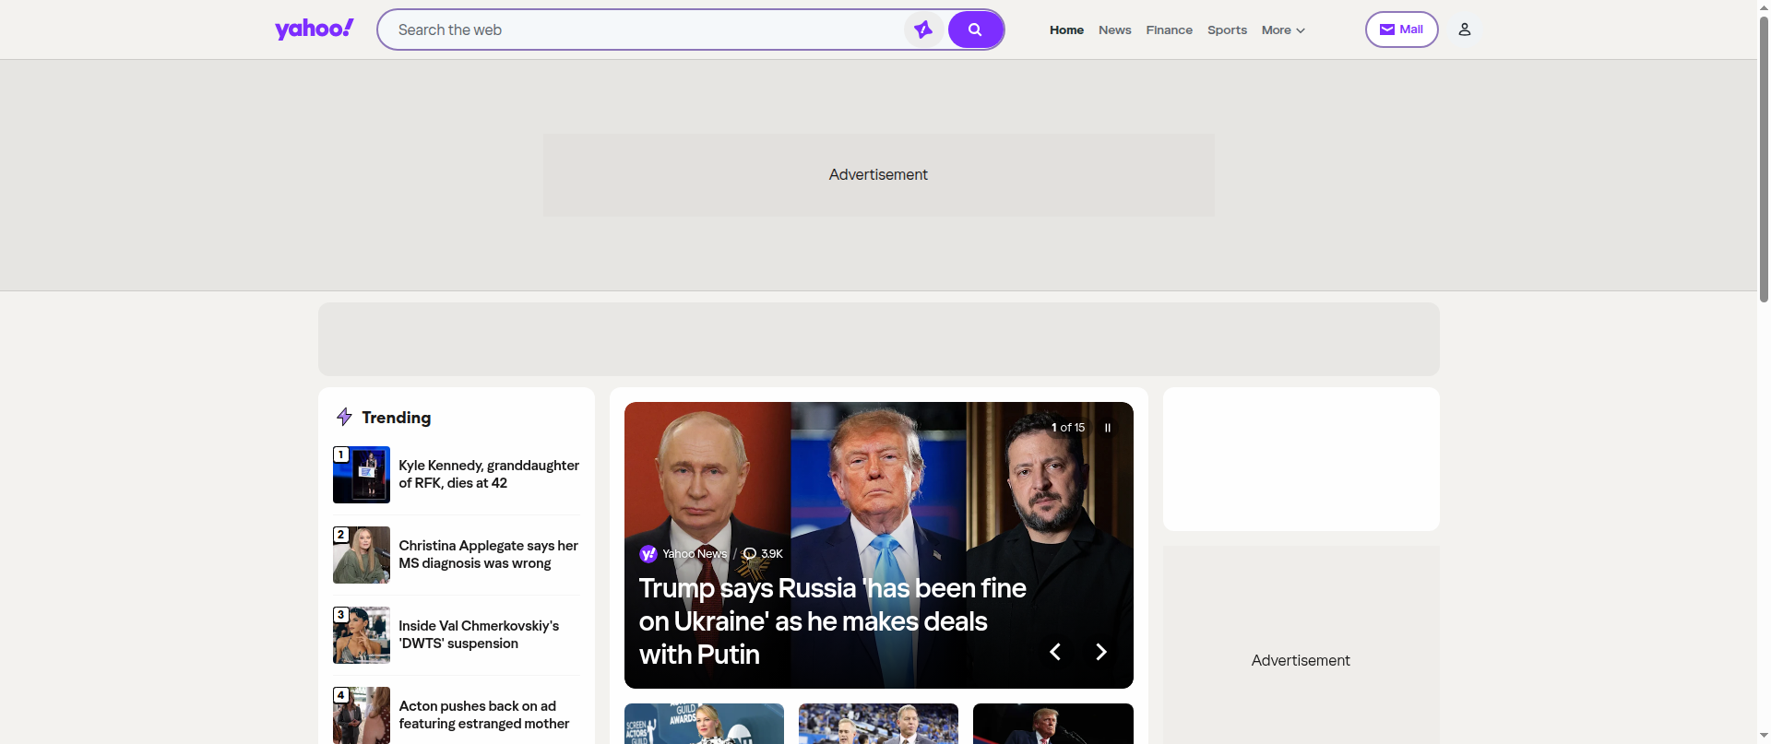Click the Yahoo News source badge icon
This screenshot has height=744, width=1771.
pos(648,553)
